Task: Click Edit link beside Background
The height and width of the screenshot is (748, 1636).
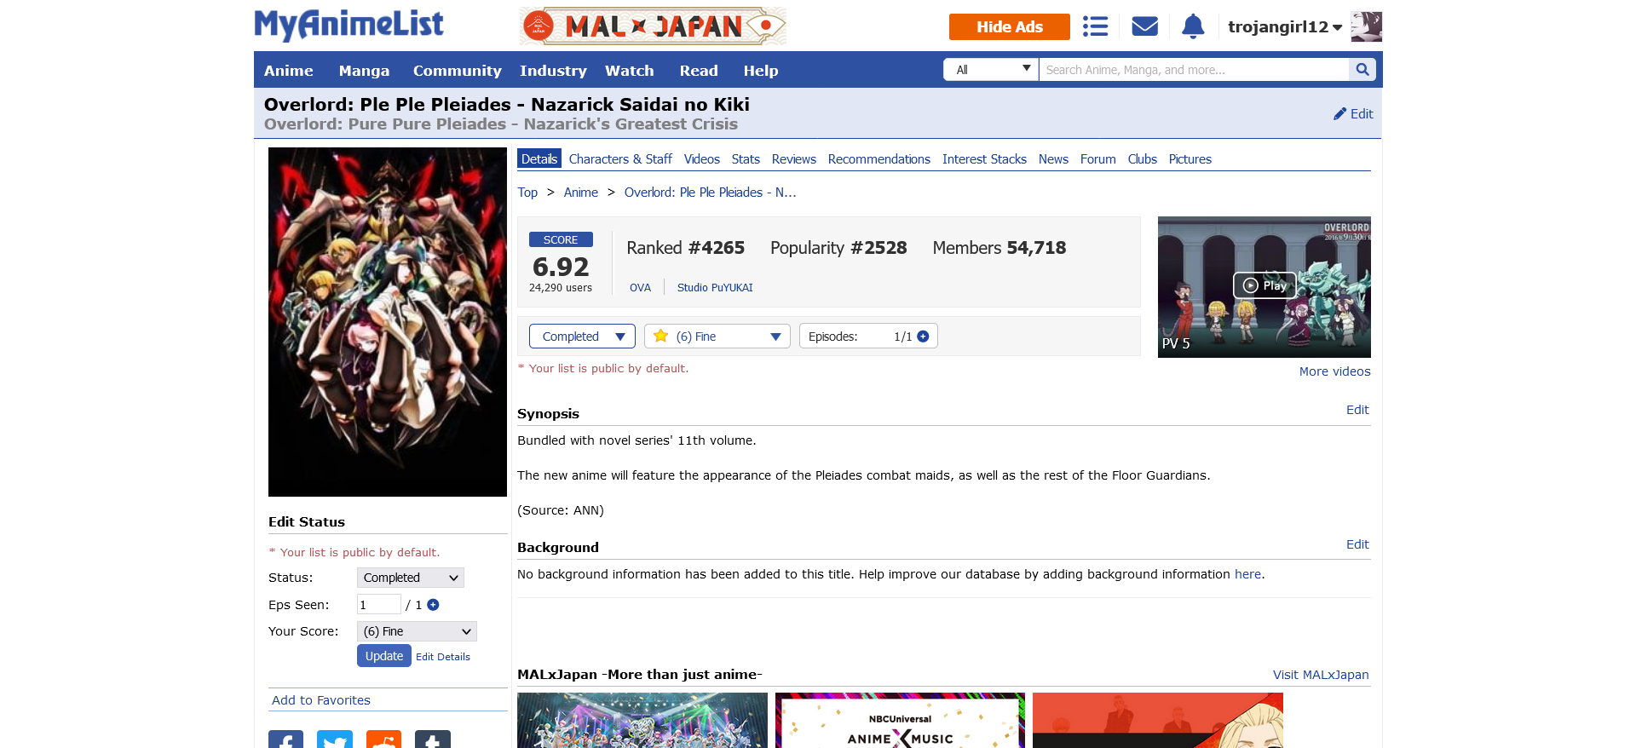Action: (1357, 544)
